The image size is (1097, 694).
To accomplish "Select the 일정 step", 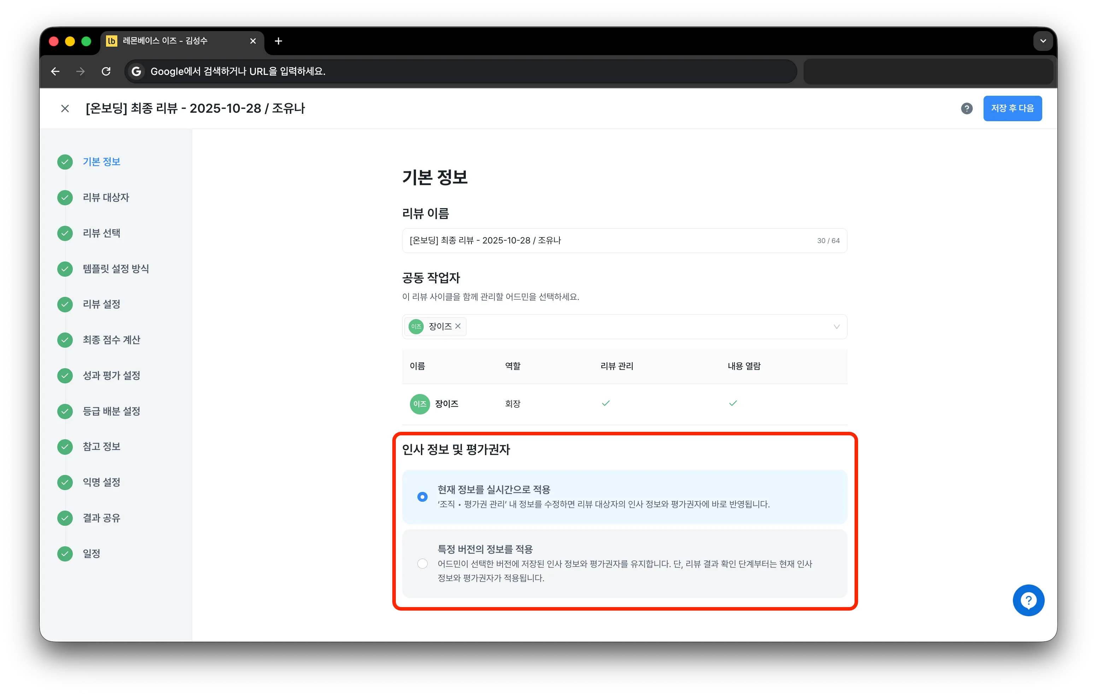I will (x=92, y=554).
